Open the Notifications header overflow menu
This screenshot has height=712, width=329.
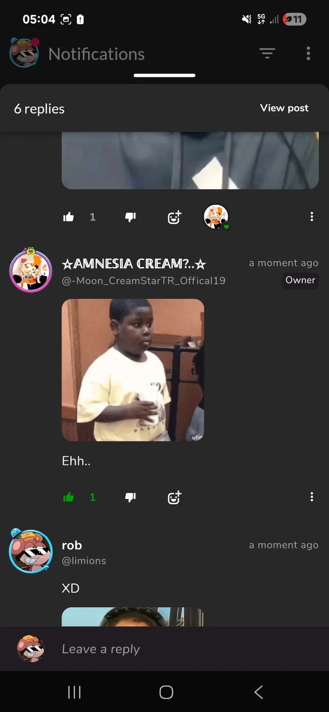pos(308,53)
